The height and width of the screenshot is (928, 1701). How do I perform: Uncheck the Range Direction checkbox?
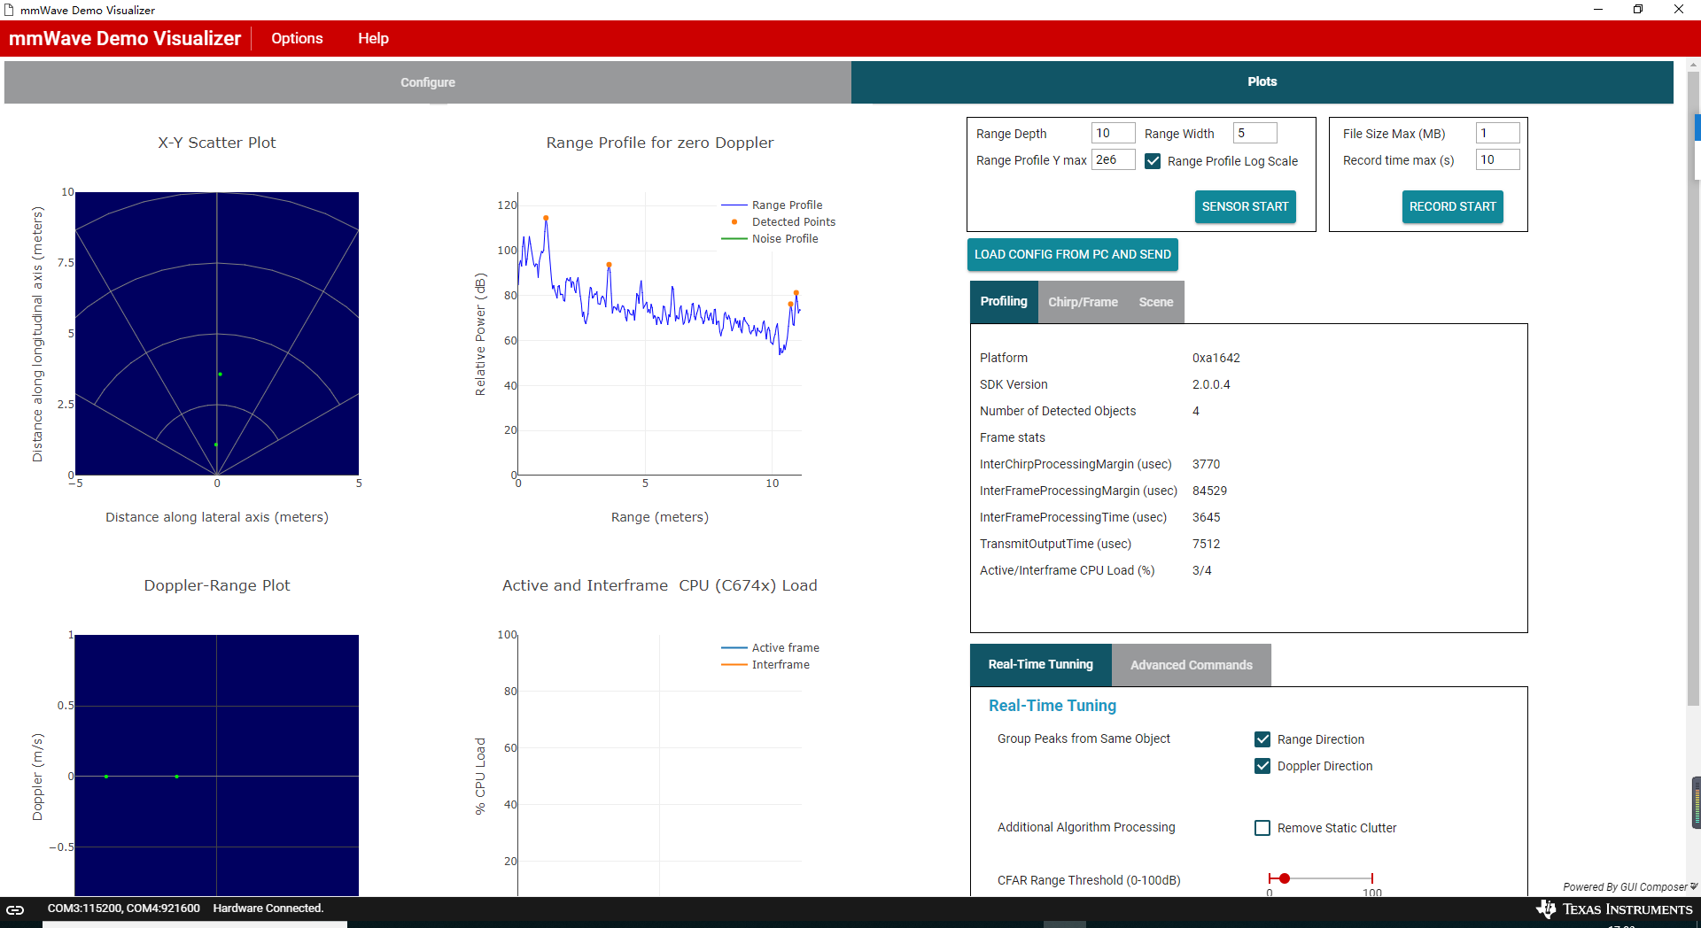tap(1262, 739)
